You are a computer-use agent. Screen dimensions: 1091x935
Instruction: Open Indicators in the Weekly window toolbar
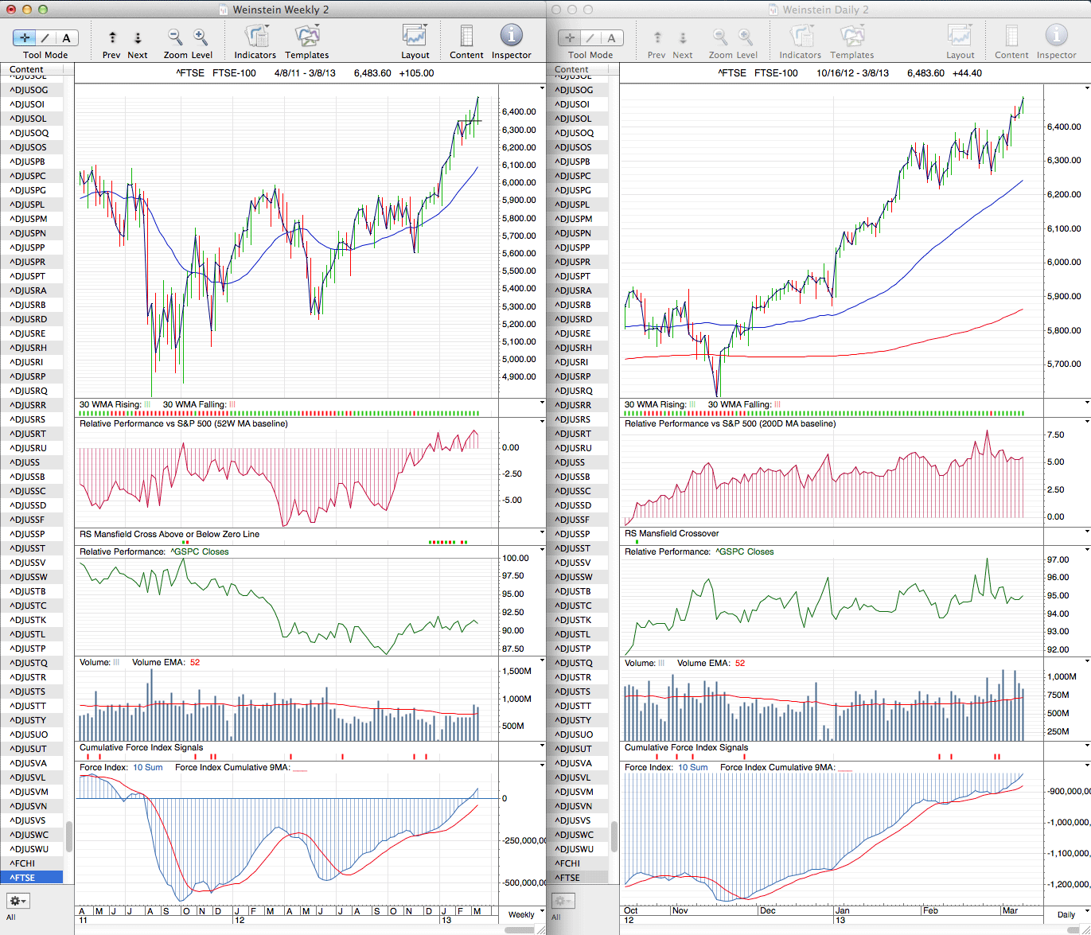click(255, 37)
